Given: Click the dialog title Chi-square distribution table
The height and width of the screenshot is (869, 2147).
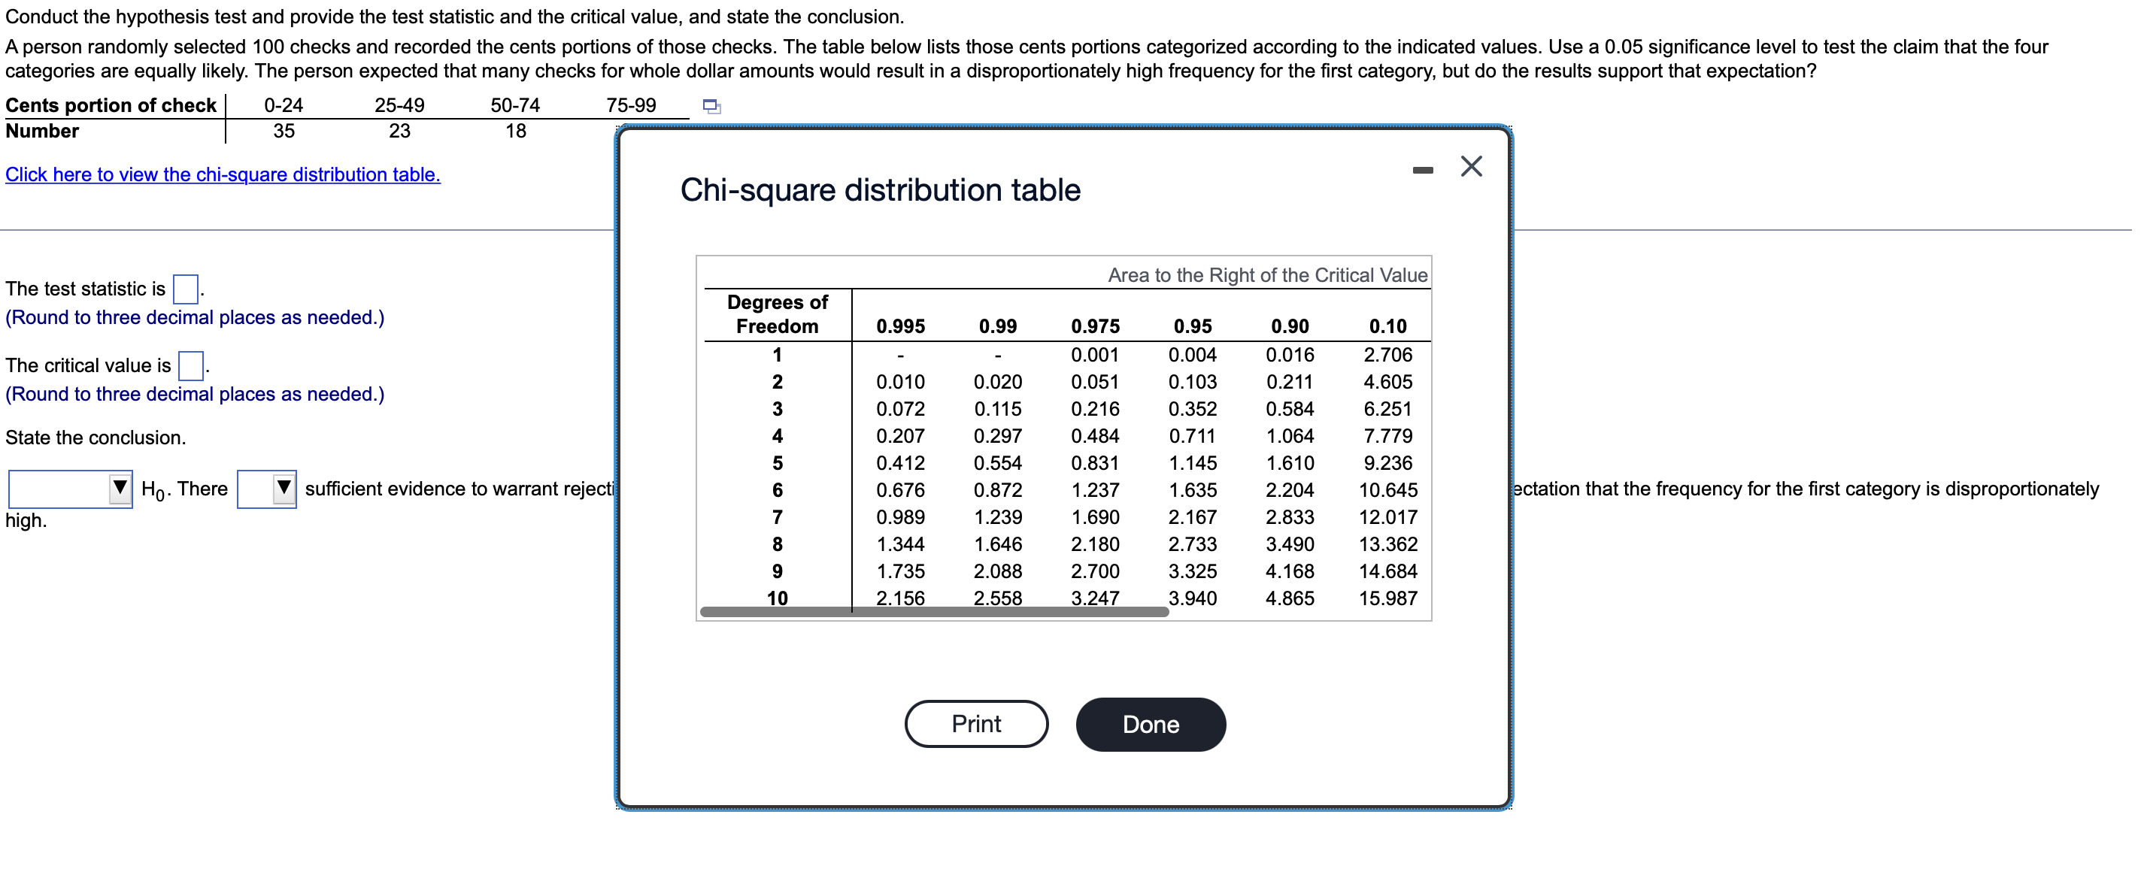Looking at the screenshot, I should [880, 190].
